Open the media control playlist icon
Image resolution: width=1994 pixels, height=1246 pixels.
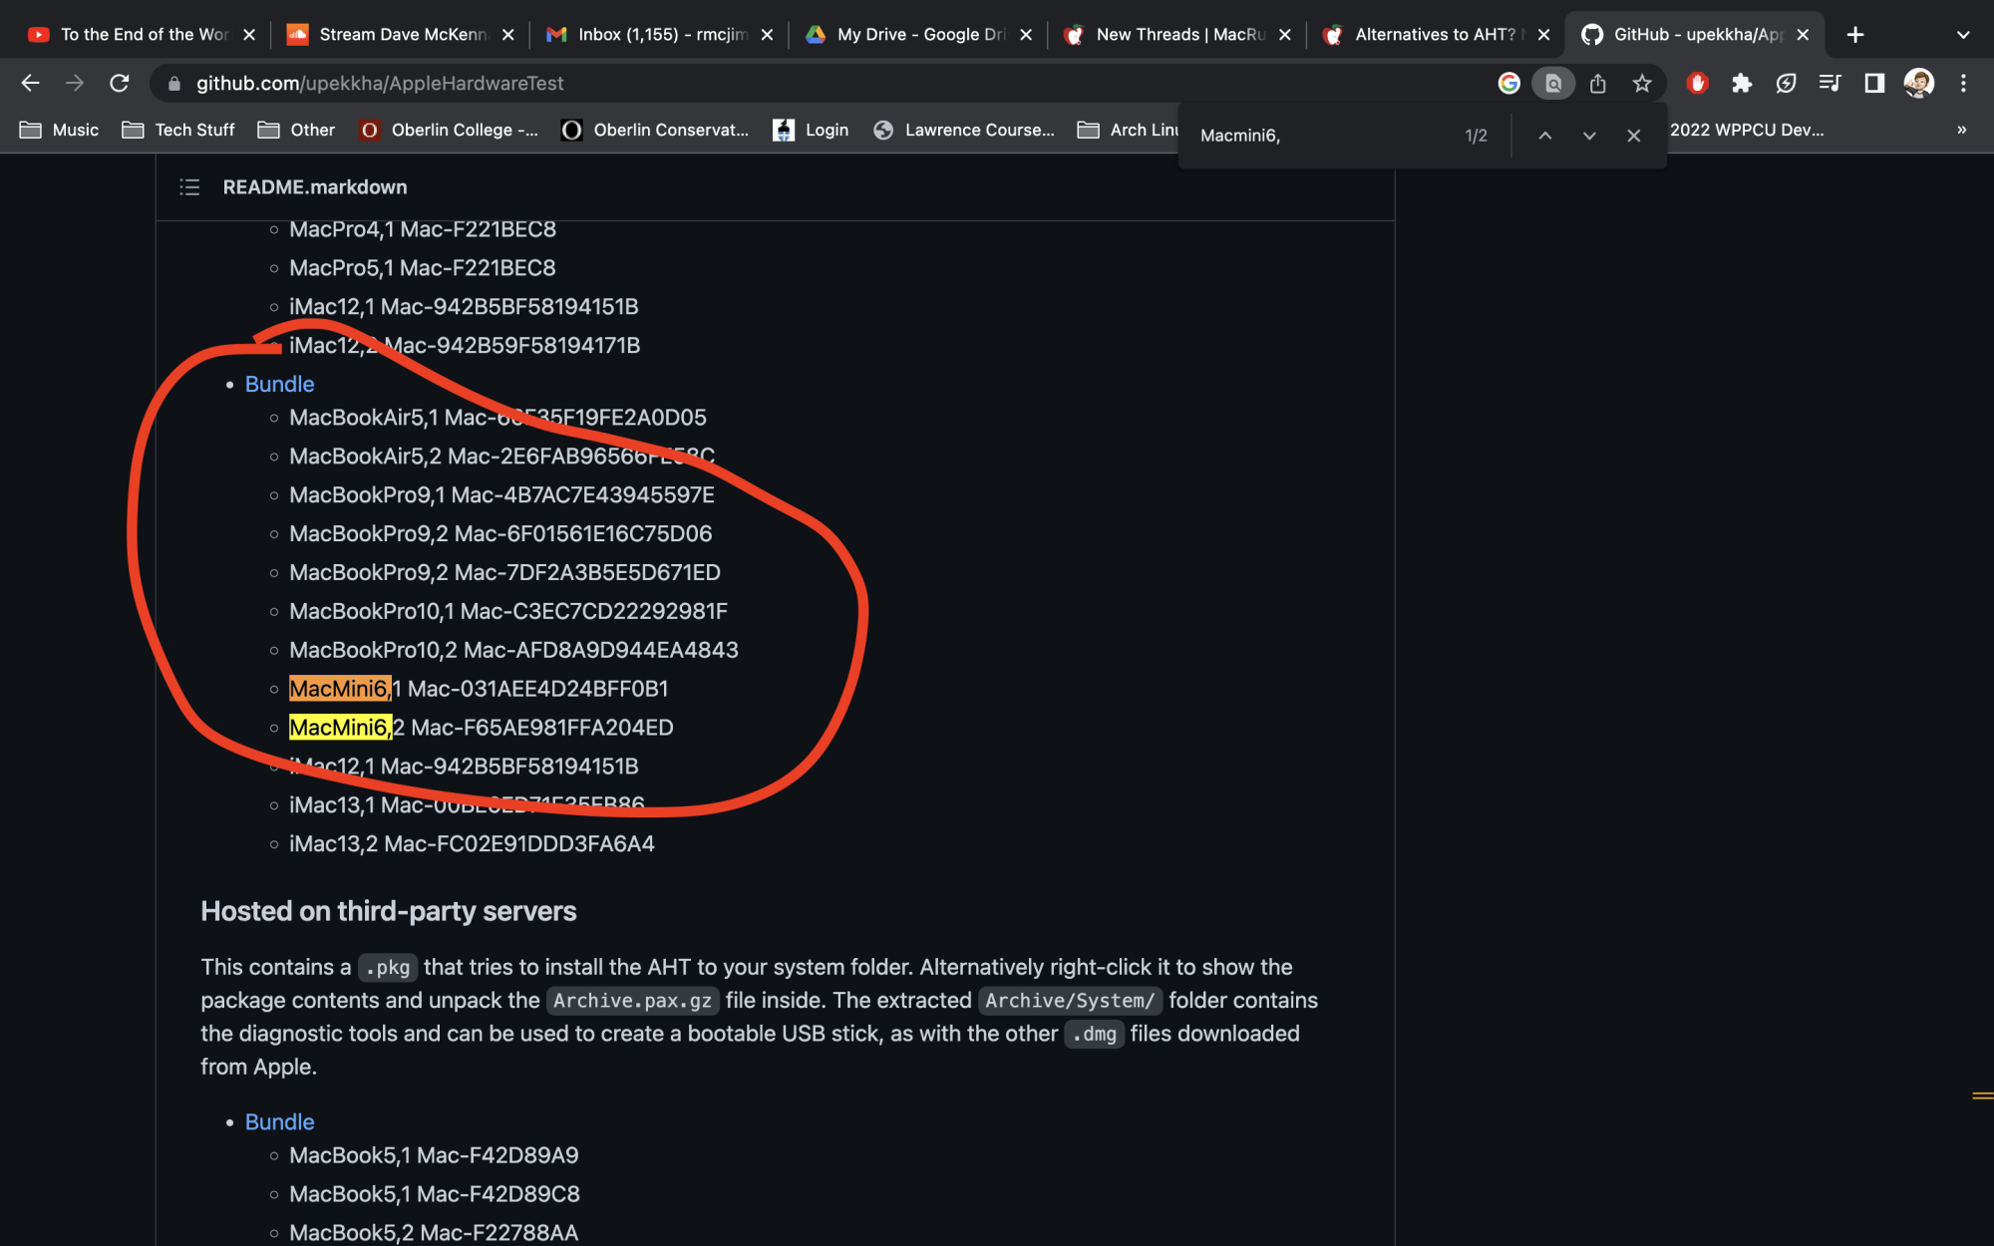point(1829,84)
